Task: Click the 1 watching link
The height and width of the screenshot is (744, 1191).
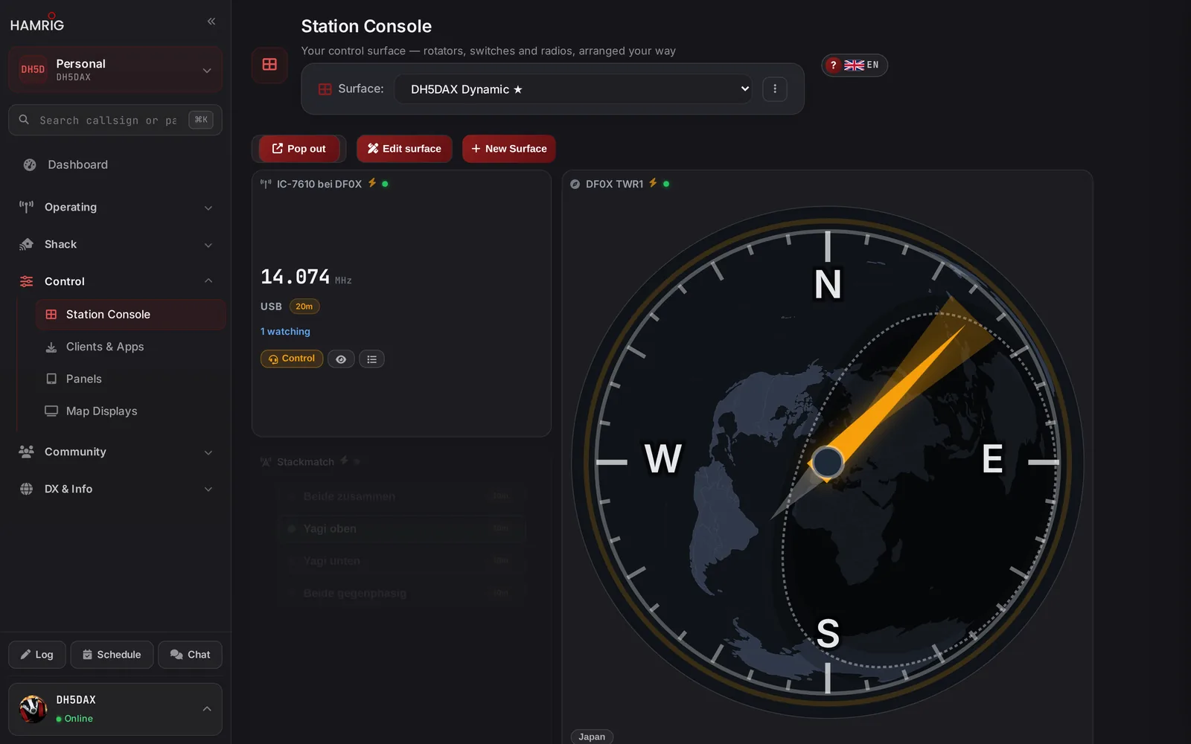Action: coord(285,332)
